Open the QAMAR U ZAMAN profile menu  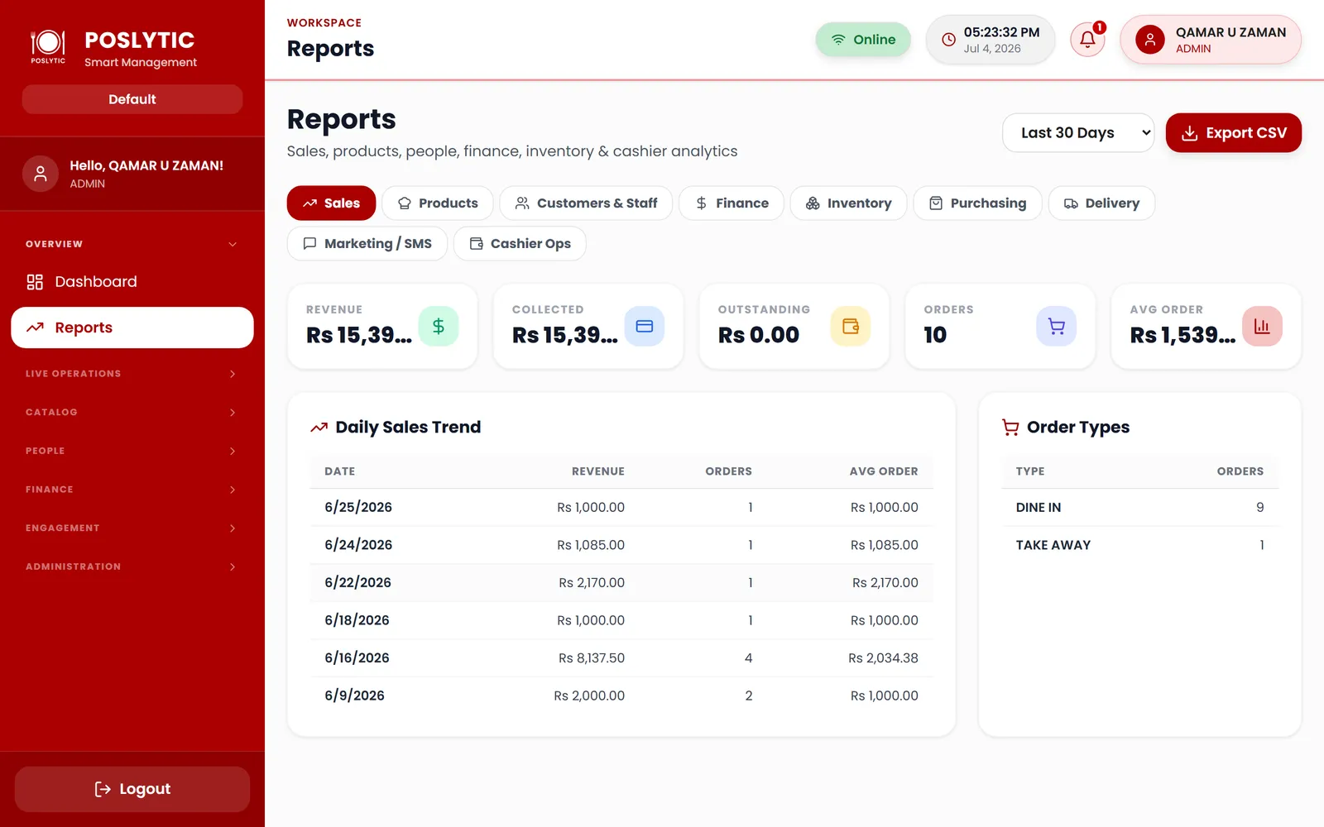click(x=1211, y=40)
